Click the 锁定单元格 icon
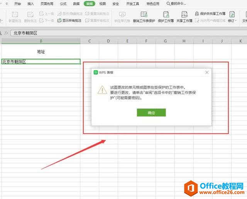 click(x=122, y=15)
